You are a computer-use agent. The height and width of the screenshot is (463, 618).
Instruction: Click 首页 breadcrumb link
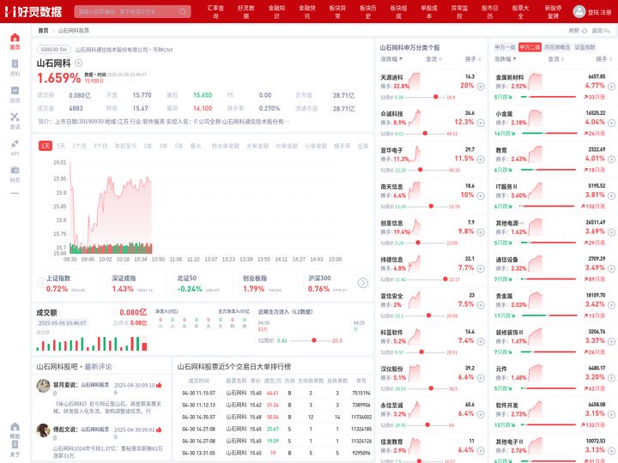pyautogui.click(x=43, y=30)
